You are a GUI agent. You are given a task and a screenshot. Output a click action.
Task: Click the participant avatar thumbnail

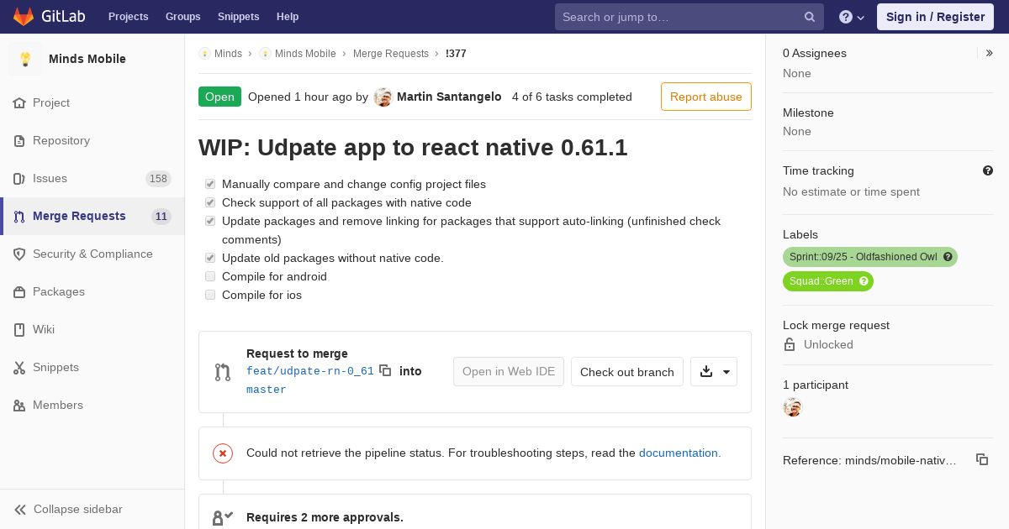793,408
